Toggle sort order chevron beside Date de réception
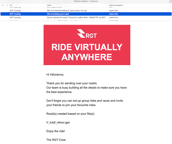This screenshot has width=172, height=144. 170,5
